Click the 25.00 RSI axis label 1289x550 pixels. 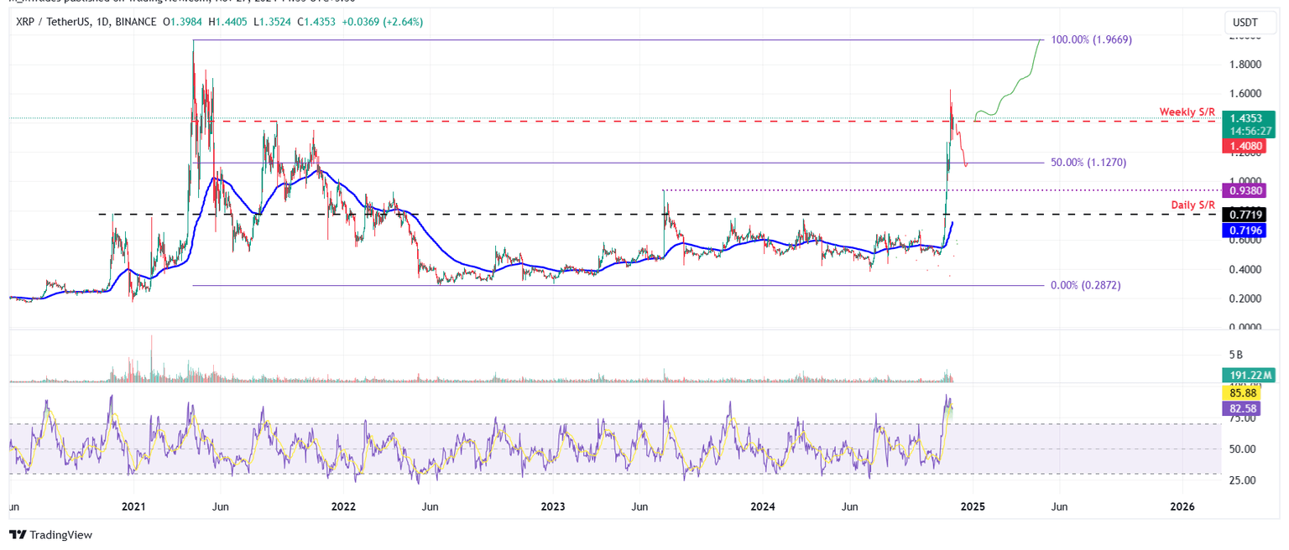click(1241, 480)
